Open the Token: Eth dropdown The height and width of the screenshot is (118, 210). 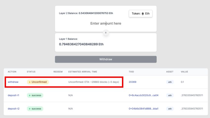141,14
